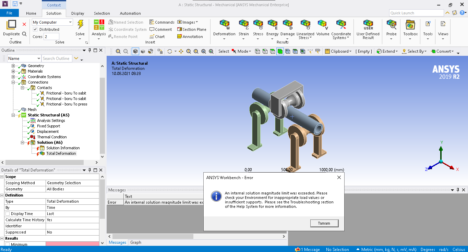Open the Select By dropdown

pyautogui.click(x=414, y=51)
